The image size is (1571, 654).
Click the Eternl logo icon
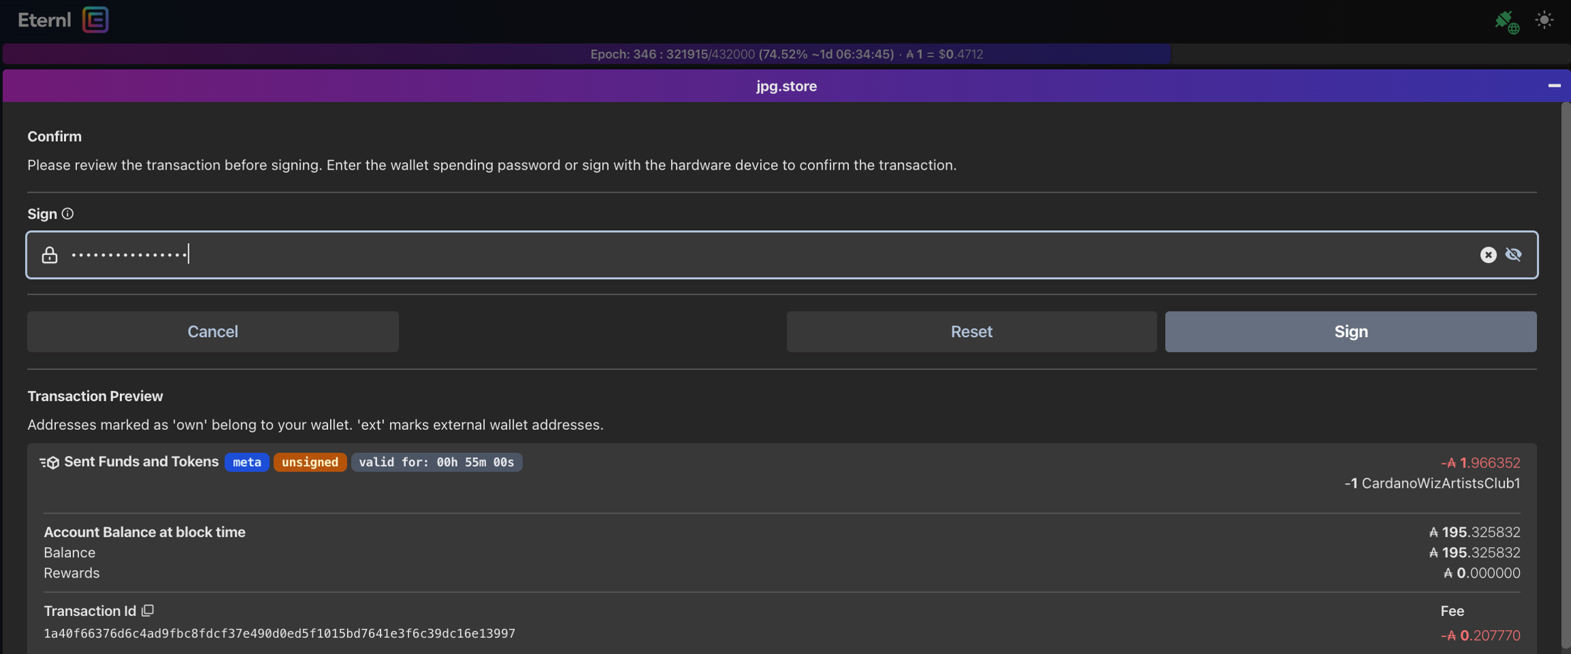pyautogui.click(x=95, y=20)
